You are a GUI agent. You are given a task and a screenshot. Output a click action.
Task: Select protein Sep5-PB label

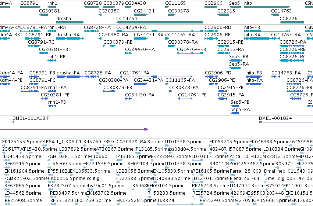[240, 102]
